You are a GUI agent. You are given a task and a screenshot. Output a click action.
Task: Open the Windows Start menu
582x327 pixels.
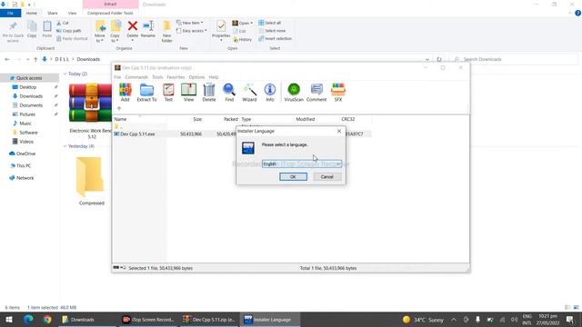9,319
